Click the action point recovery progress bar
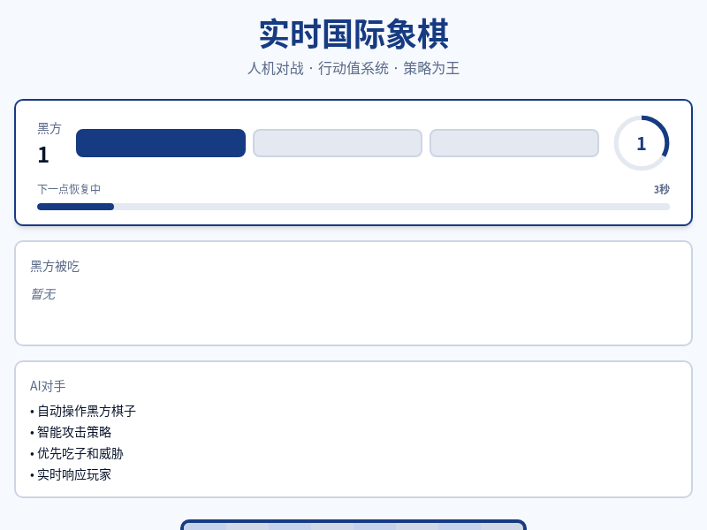707x530 pixels. click(353, 207)
